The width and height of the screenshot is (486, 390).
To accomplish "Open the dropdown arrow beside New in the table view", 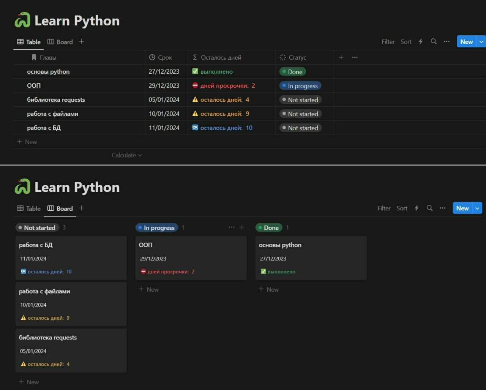I will [481, 42].
